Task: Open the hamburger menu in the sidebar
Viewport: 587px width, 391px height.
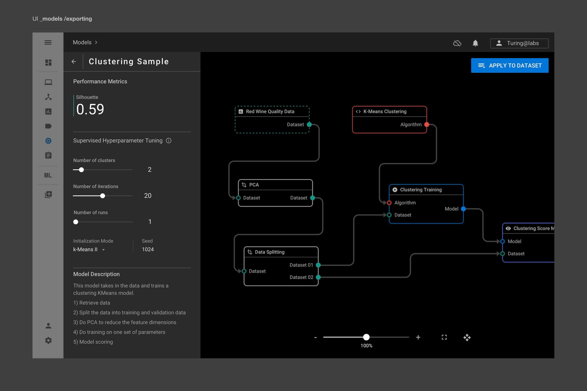Action: pos(48,42)
